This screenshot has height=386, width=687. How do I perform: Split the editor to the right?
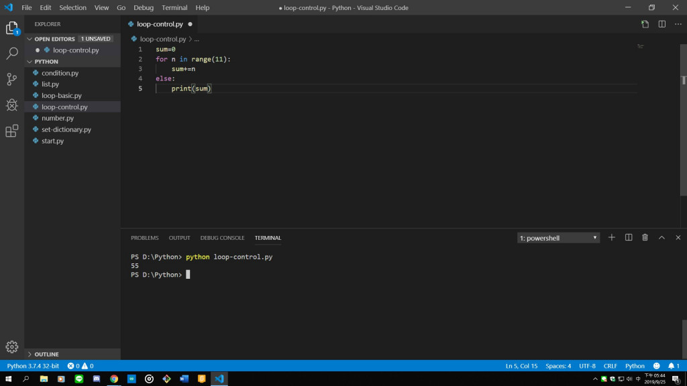point(662,24)
